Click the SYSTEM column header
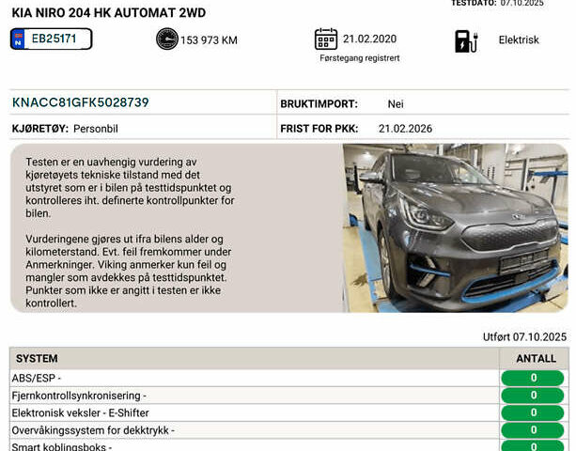 tap(37, 358)
